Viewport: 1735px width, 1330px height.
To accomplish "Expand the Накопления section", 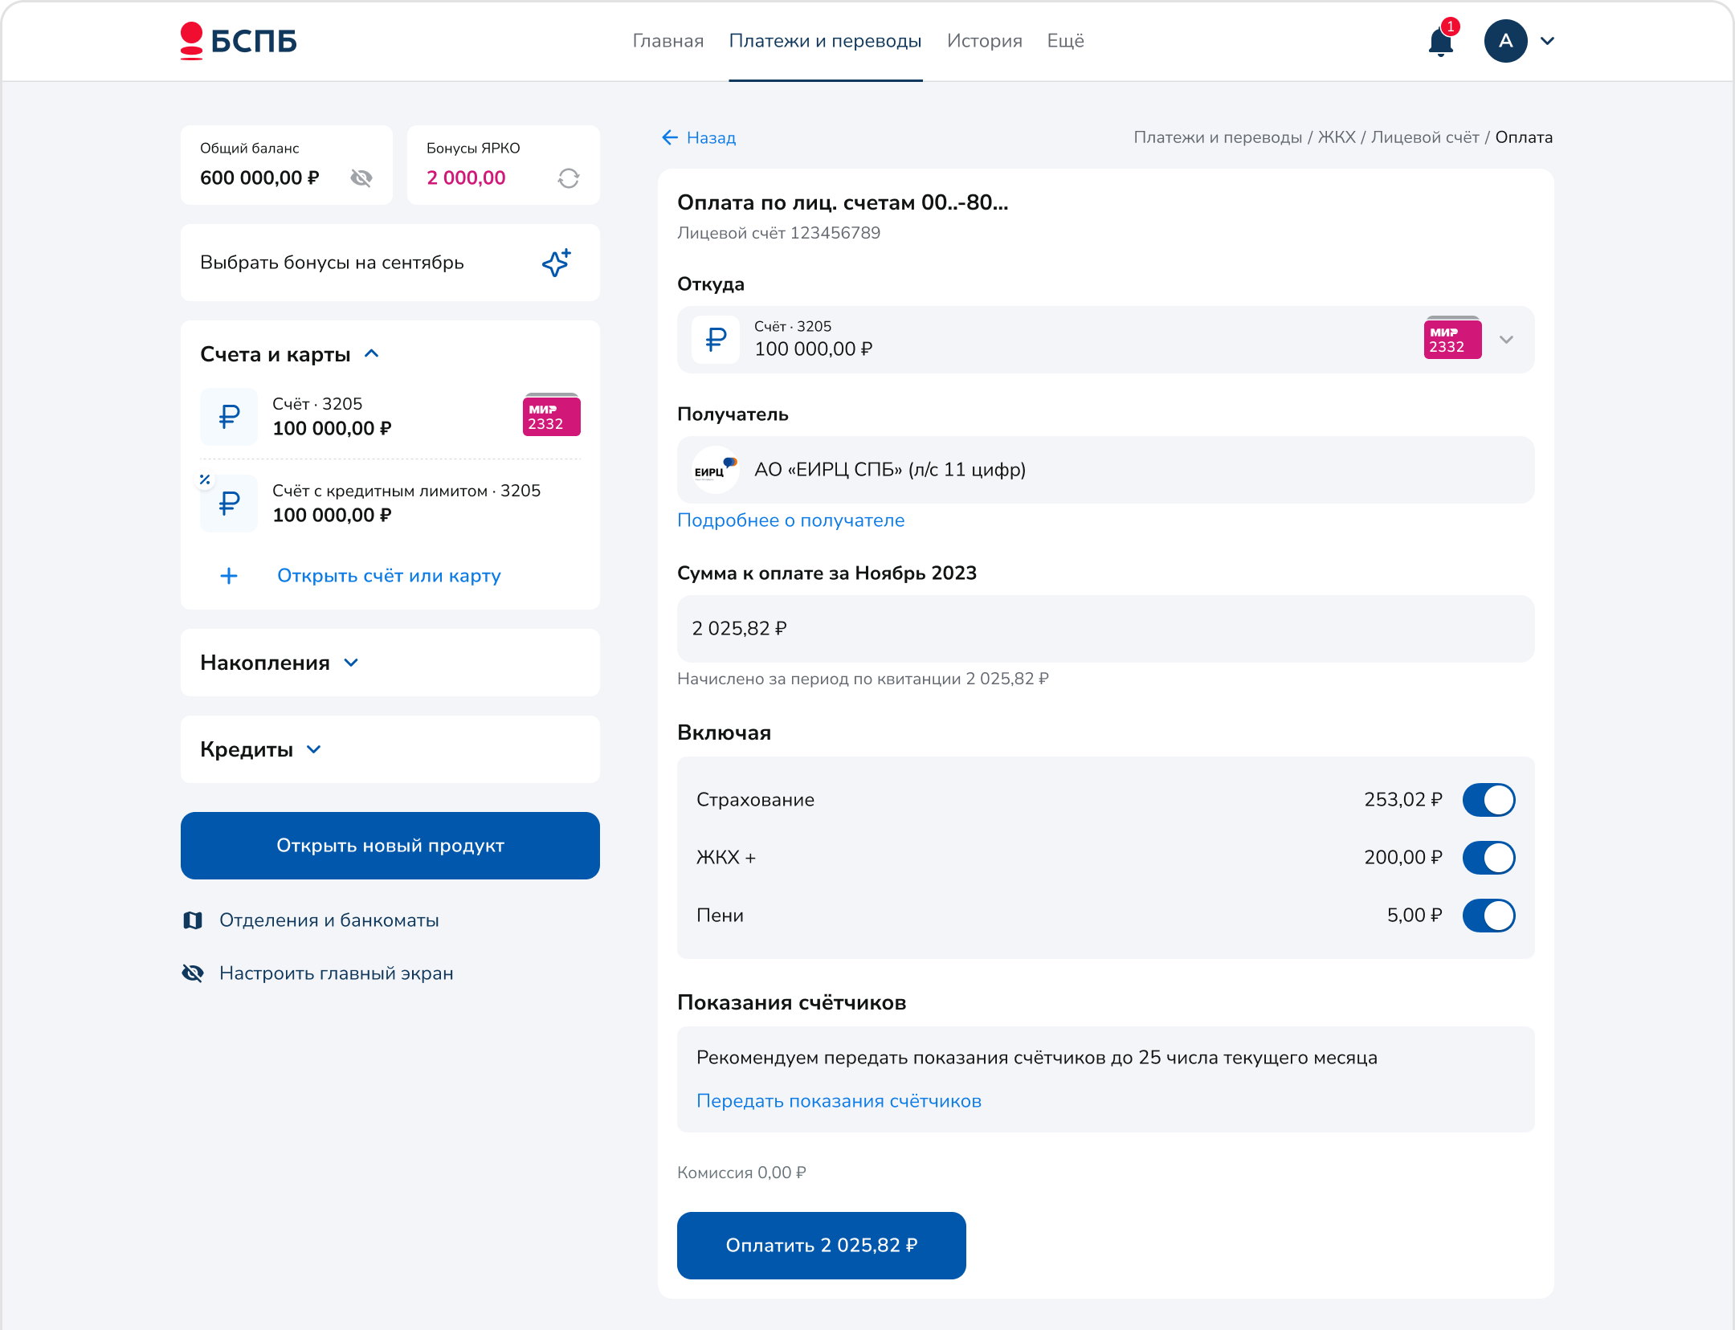I will 279,663.
